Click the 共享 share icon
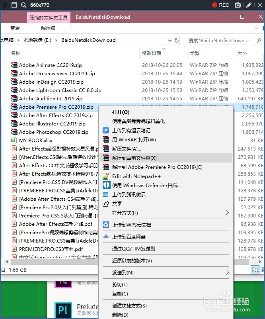 pyautogui.click(x=106, y=204)
